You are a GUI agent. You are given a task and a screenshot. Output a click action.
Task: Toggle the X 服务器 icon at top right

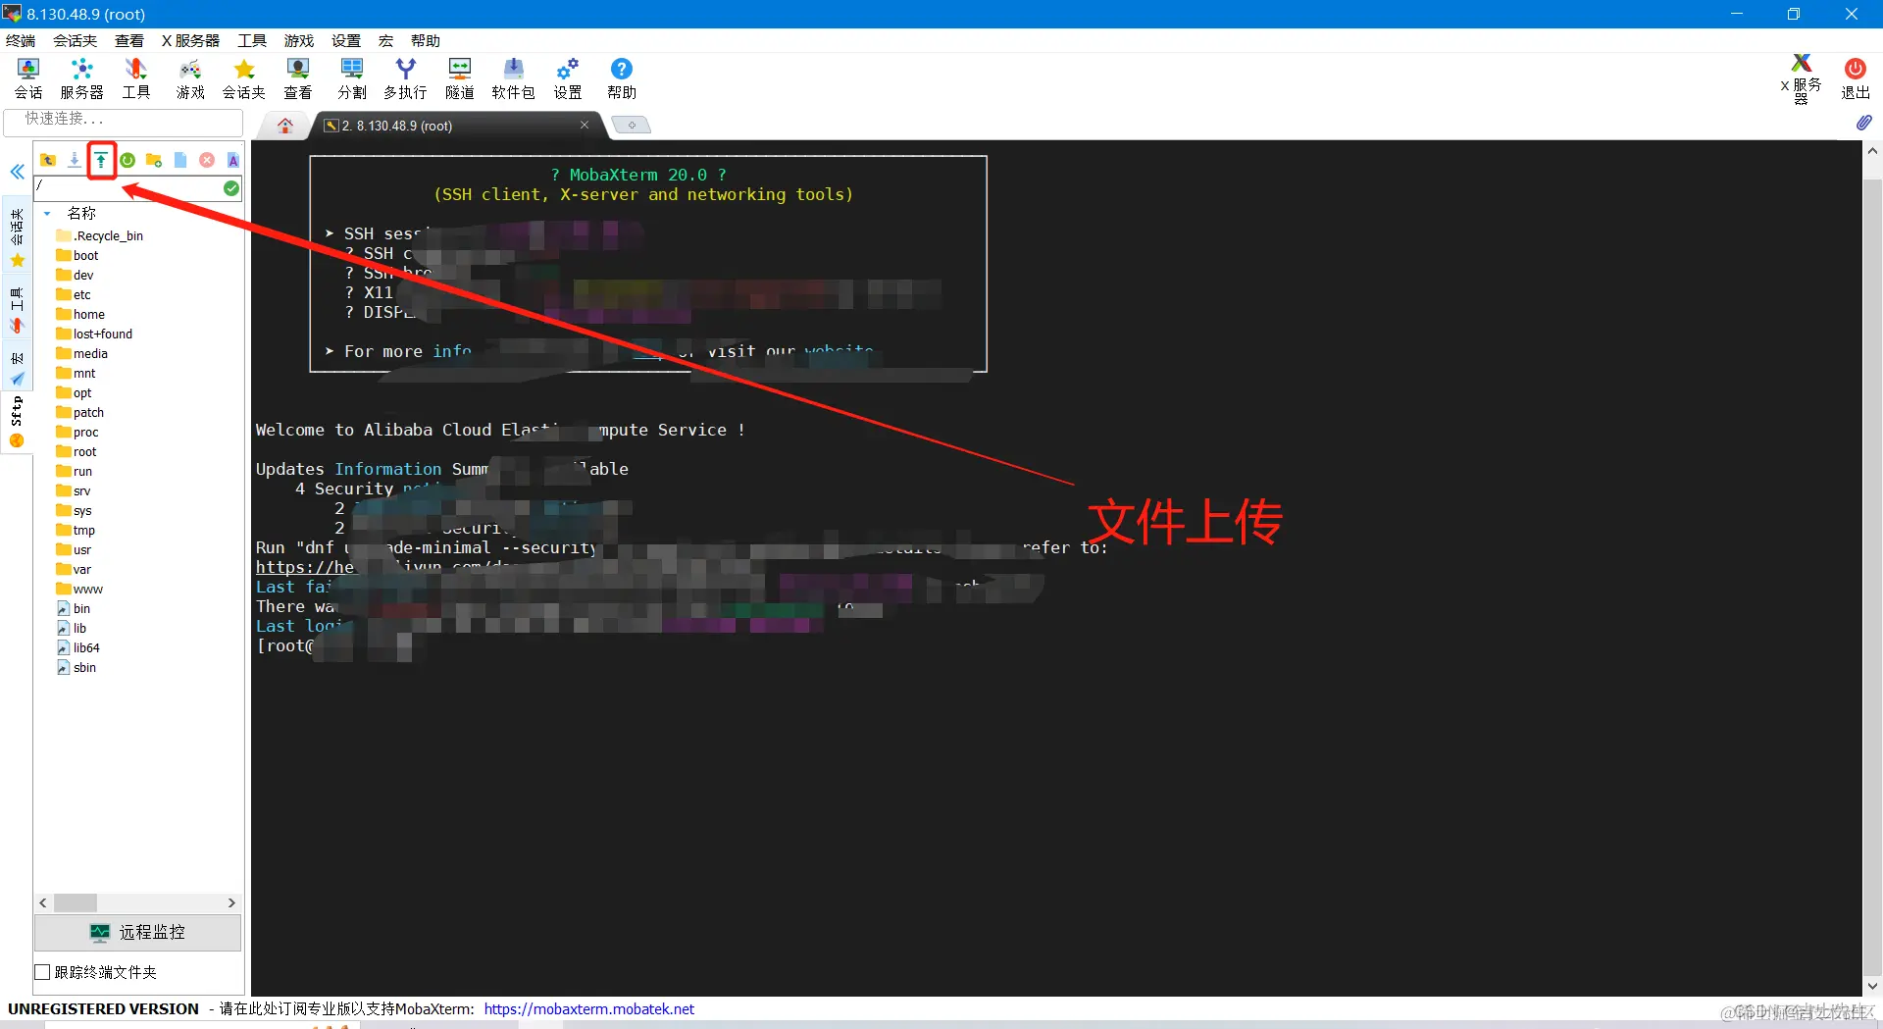pyautogui.click(x=1801, y=78)
